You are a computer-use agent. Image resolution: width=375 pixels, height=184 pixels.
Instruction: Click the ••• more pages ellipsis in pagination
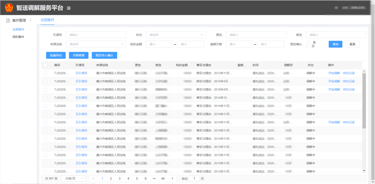(x=154, y=178)
